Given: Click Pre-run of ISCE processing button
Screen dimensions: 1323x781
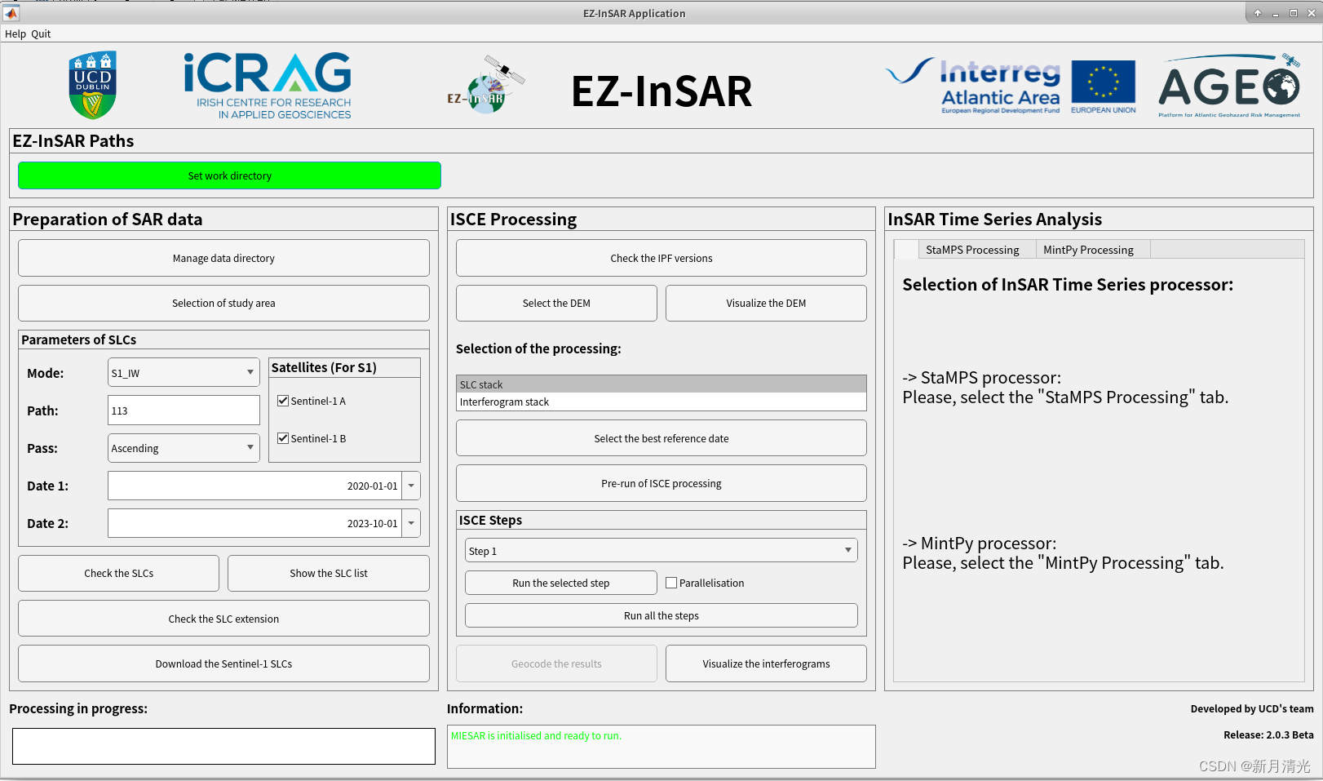Looking at the screenshot, I should pyautogui.click(x=661, y=483).
